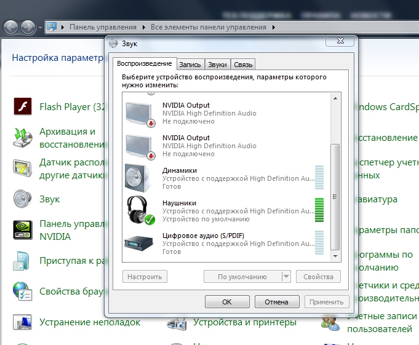Click the Цифровое аудио volume level meter

[319, 243]
